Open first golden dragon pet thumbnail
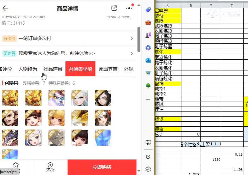Screen dimensions: 248x175 click(x=10, y=98)
